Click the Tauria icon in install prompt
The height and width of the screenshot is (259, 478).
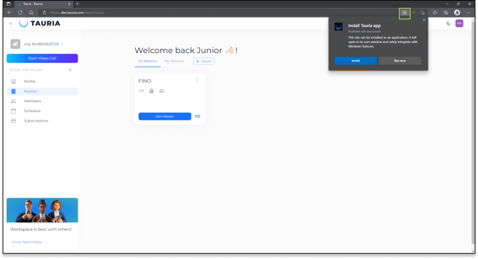point(338,26)
